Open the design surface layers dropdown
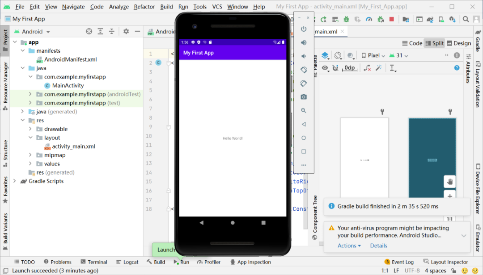 click(x=326, y=55)
